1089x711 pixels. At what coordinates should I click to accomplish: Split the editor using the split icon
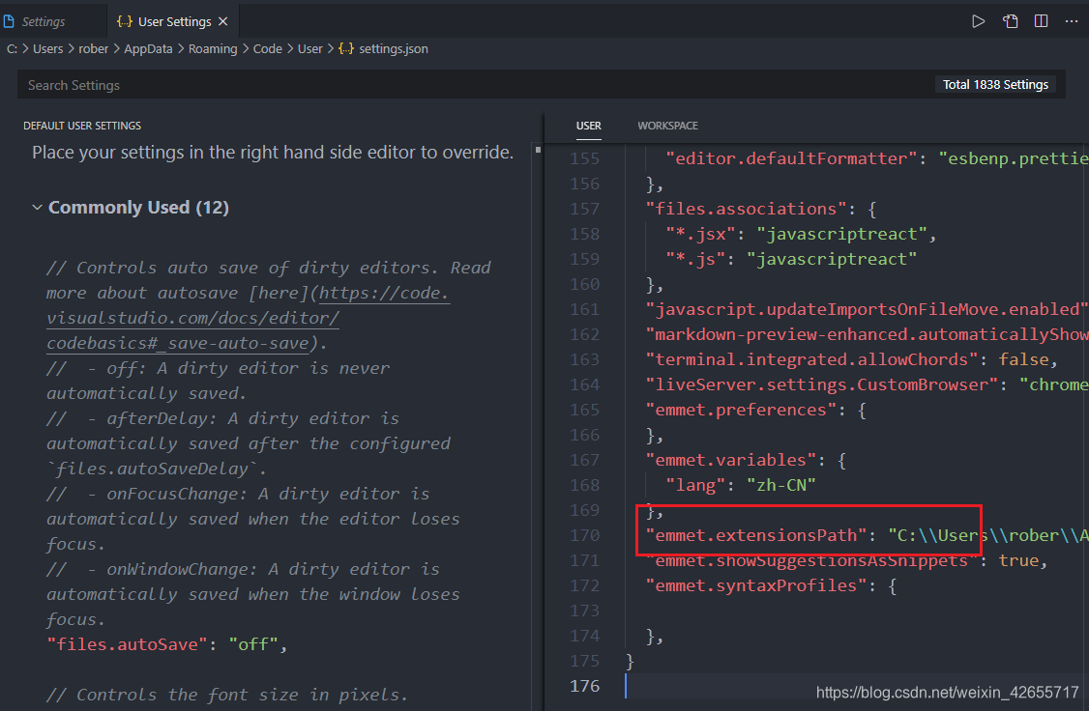click(x=1042, y=20)
